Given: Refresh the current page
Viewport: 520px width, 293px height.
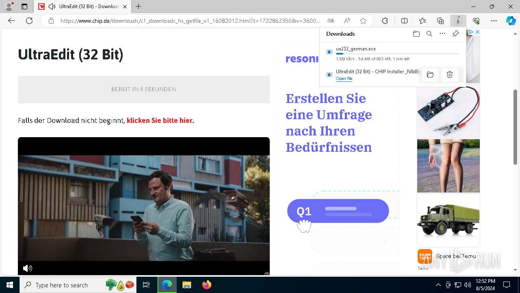Looking at the screenshot, I should tap(29, 21).
